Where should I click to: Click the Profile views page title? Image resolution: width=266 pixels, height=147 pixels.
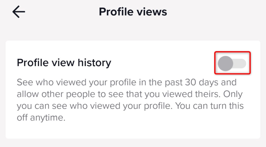133,12
